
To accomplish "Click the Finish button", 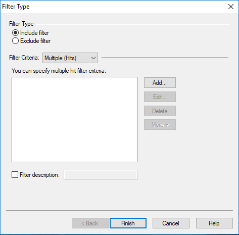I will pos(128,223).
